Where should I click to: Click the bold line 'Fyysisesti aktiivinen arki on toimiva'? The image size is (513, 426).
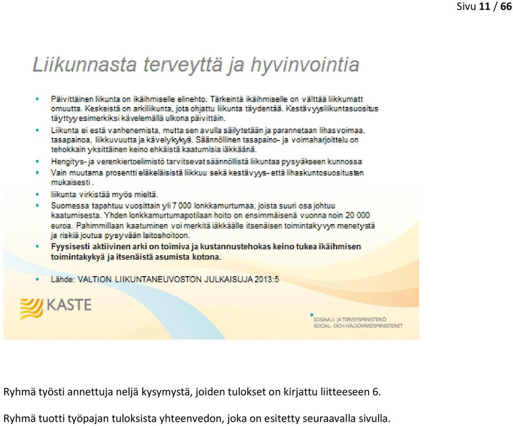point(206,247)
